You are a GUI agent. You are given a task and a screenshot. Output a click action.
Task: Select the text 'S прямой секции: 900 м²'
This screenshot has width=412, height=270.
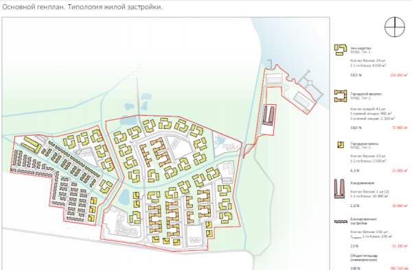click(371, 114)
